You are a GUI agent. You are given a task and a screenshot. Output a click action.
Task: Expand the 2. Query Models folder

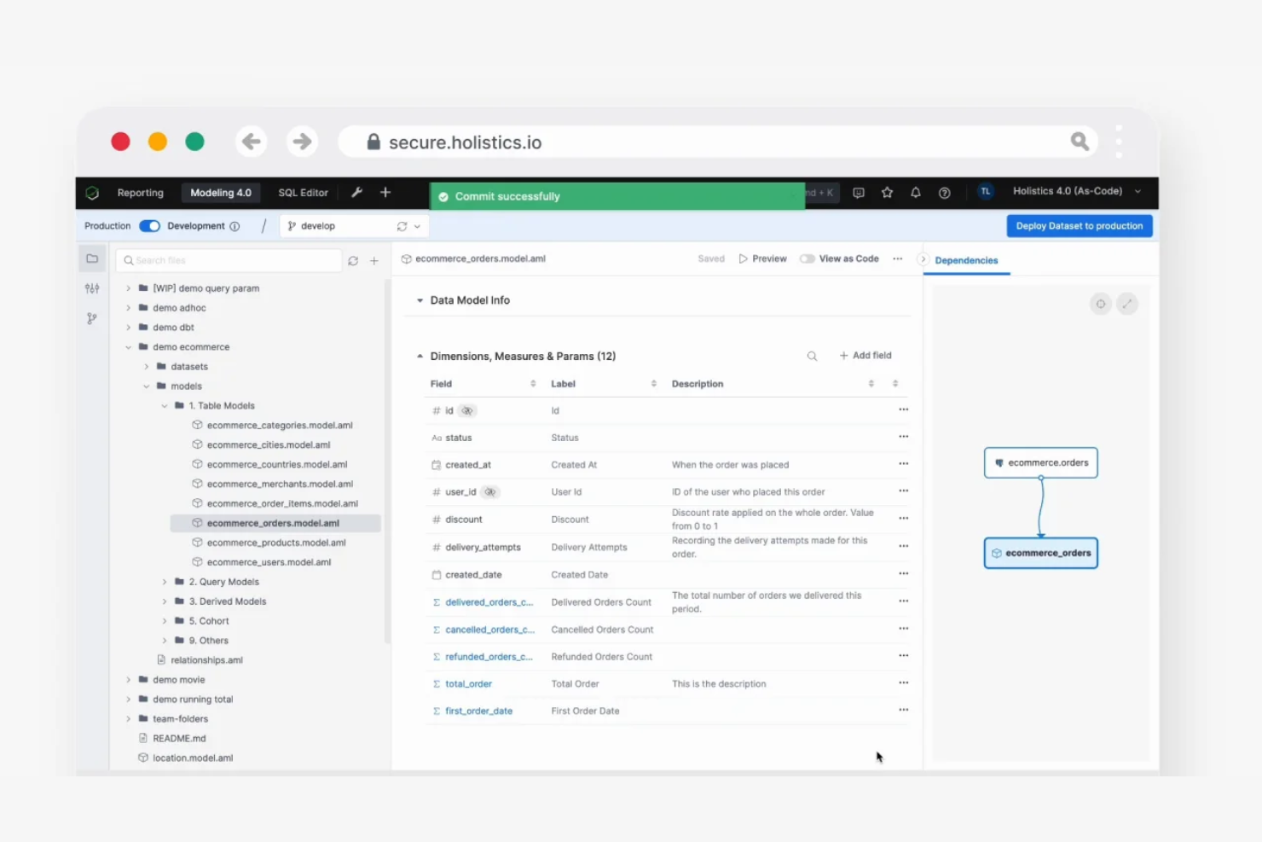point(165,581)
